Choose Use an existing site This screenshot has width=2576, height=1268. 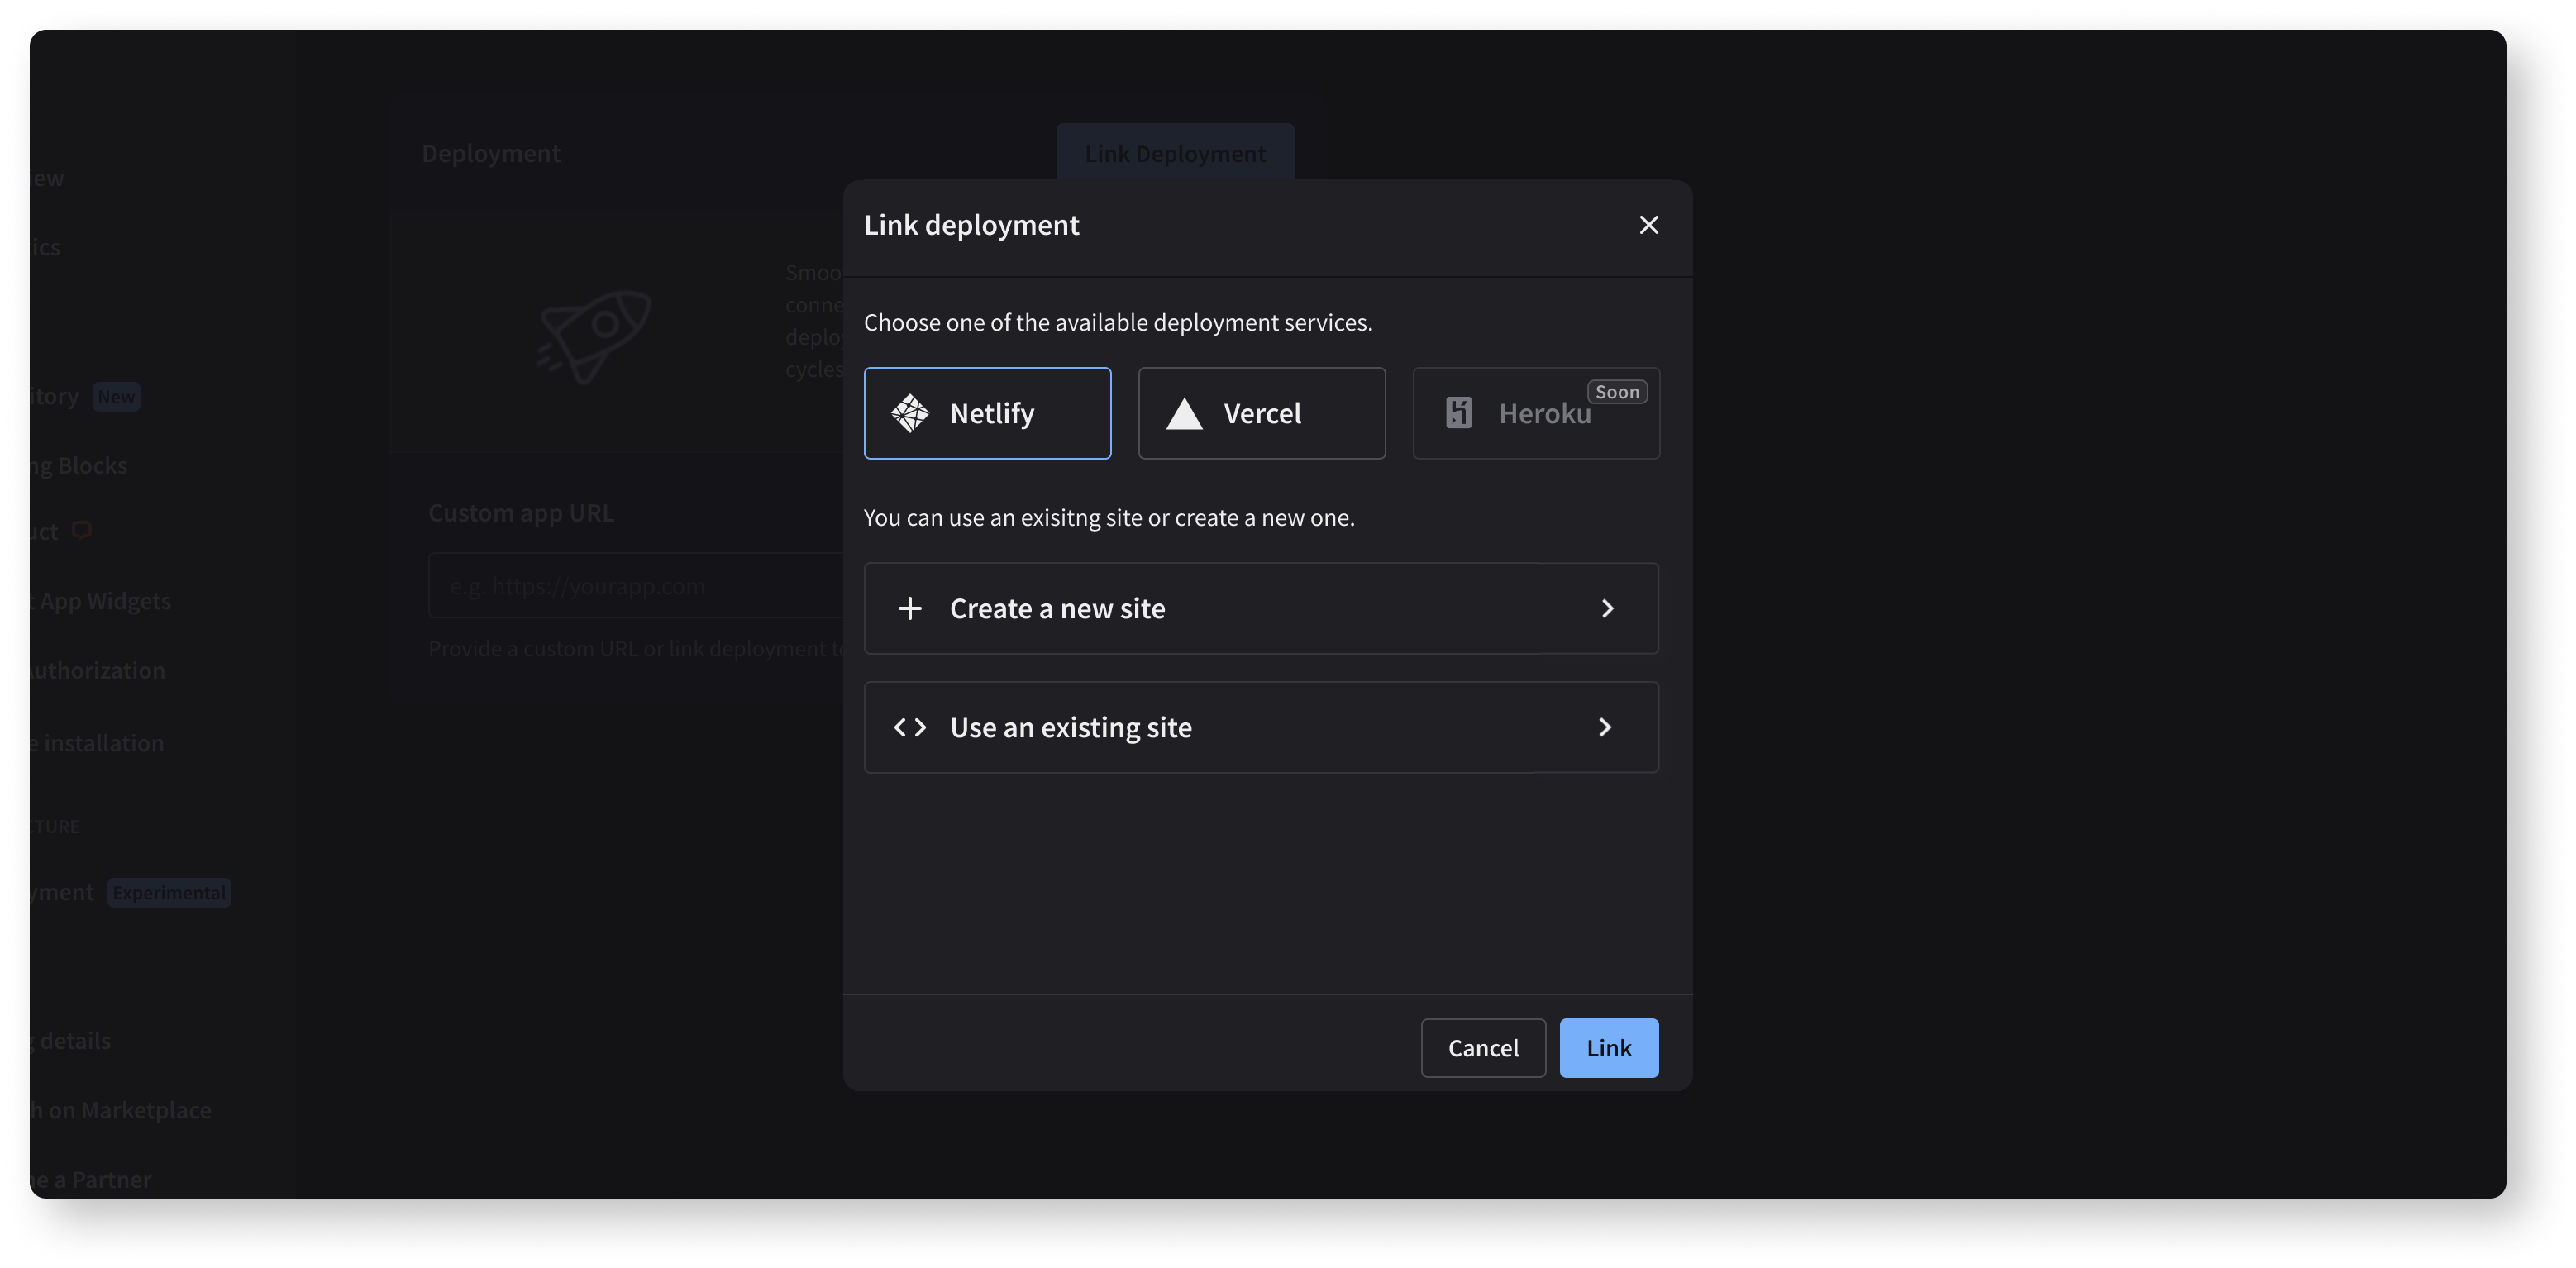pos(1261,727)
